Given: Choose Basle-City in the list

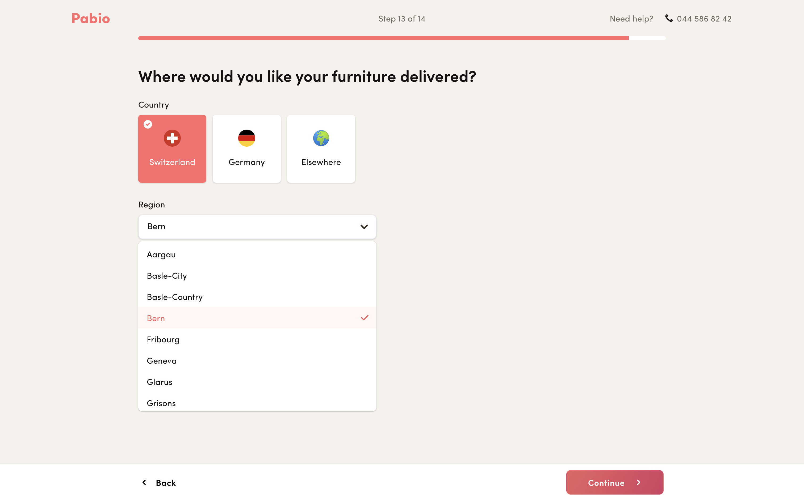Looking at the screenshot, I should click(167, 276).
